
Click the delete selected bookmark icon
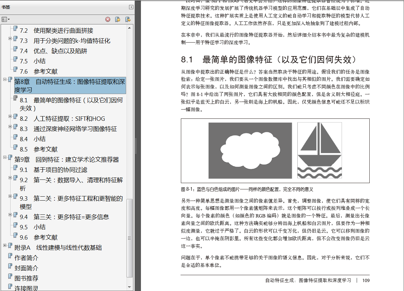click(108, 19)
